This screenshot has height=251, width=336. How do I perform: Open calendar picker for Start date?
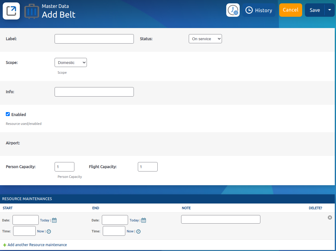[x=54, y=220]
